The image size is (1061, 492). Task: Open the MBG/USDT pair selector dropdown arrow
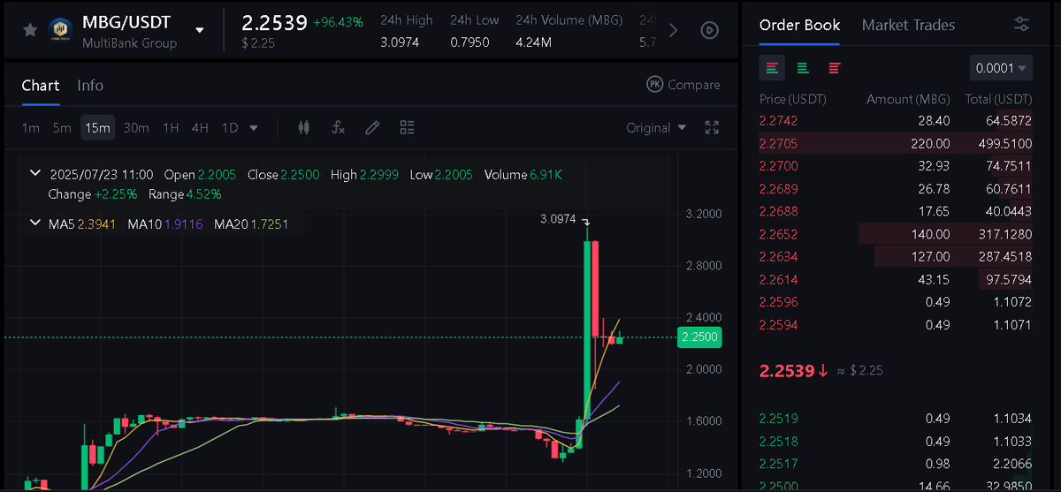point(200,30)
